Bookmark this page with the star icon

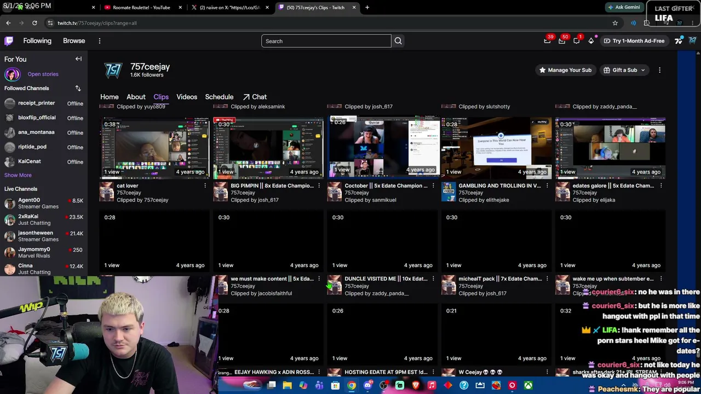pos(615,23)
